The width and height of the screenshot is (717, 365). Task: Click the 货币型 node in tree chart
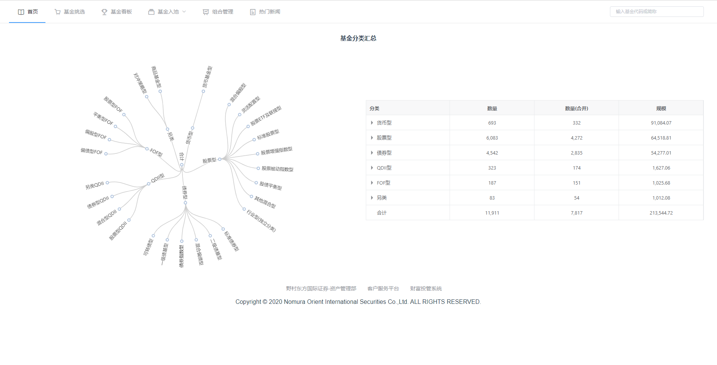tap(193, 128)
